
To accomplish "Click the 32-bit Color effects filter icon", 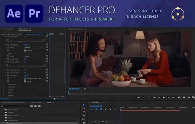I will tap(35, 106).
